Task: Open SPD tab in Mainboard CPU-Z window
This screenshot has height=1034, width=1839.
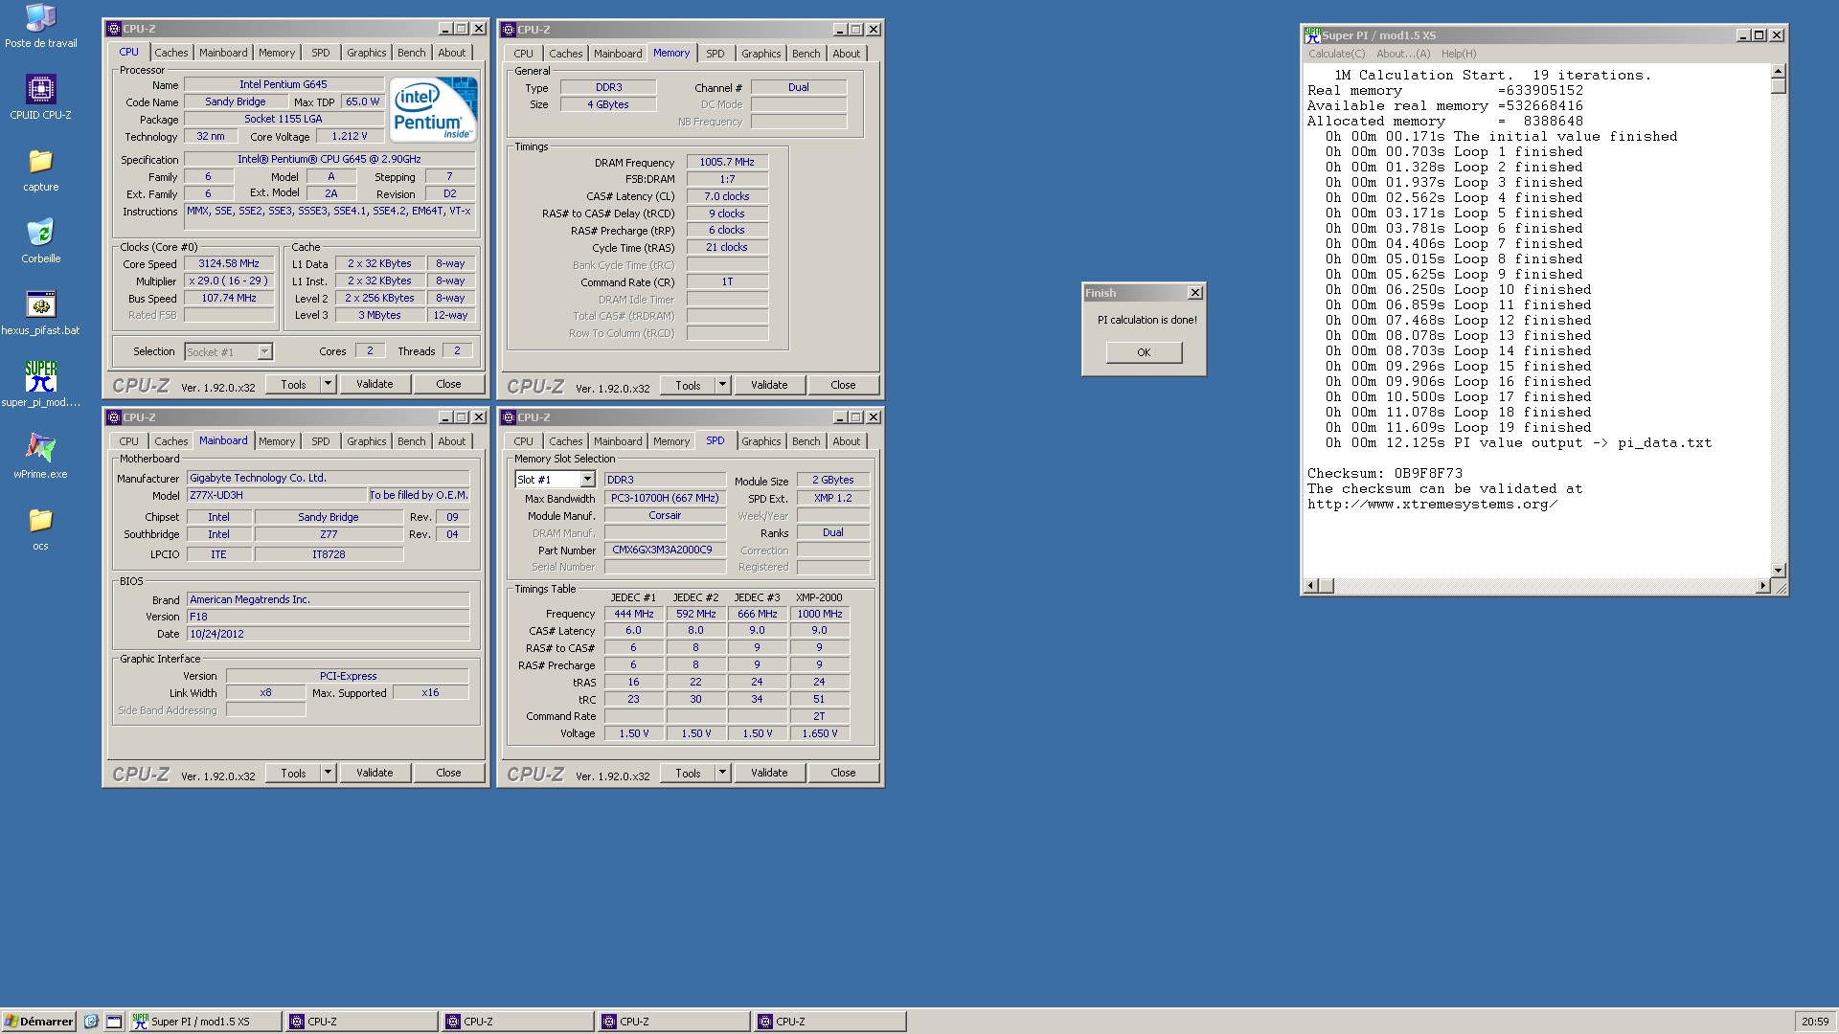Action: pyautogui.click(x=321, y=441)
